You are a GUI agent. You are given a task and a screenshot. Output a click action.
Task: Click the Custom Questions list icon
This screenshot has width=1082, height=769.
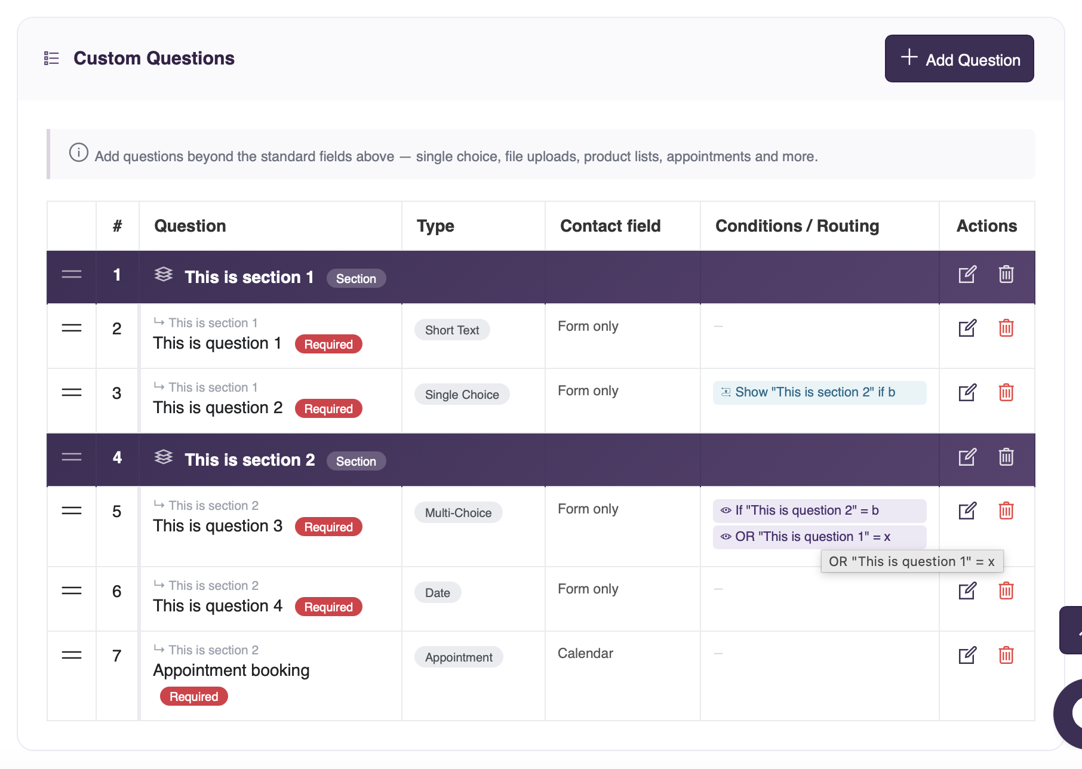[x=52, y=58]
